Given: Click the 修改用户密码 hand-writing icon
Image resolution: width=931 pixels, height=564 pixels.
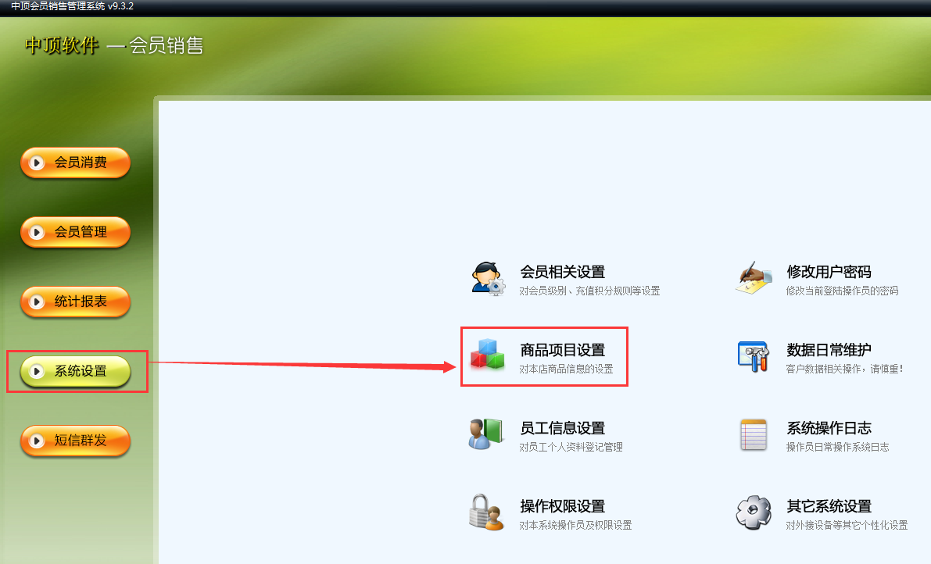Looking at the screenshot, I should 754,277.
